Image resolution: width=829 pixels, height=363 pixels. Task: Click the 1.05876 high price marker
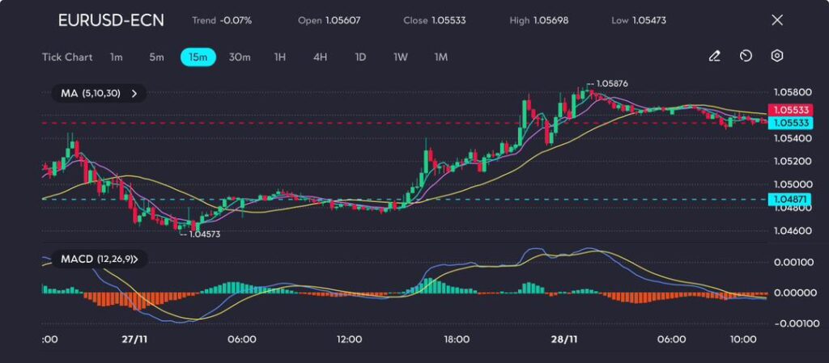pos(610,83)
